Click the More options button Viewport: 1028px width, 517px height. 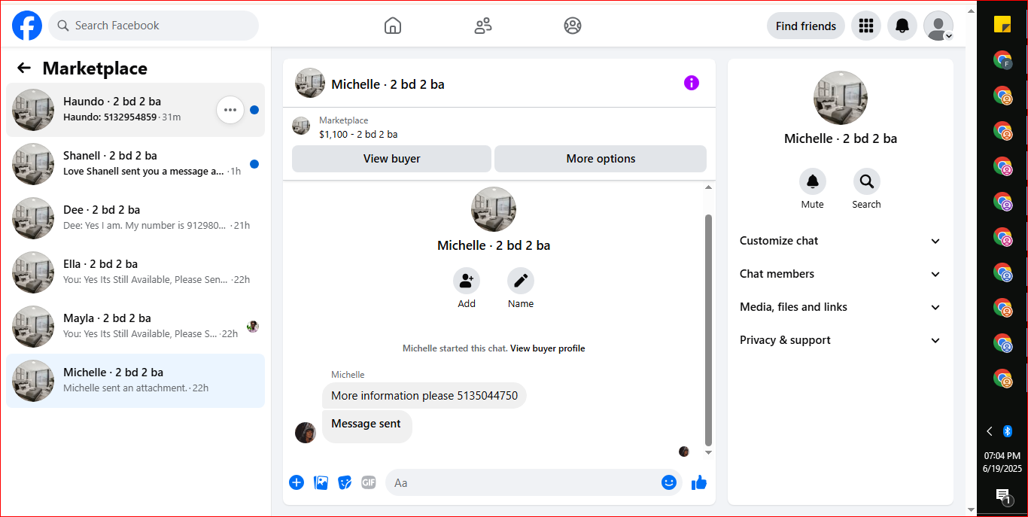click(601, 159)
